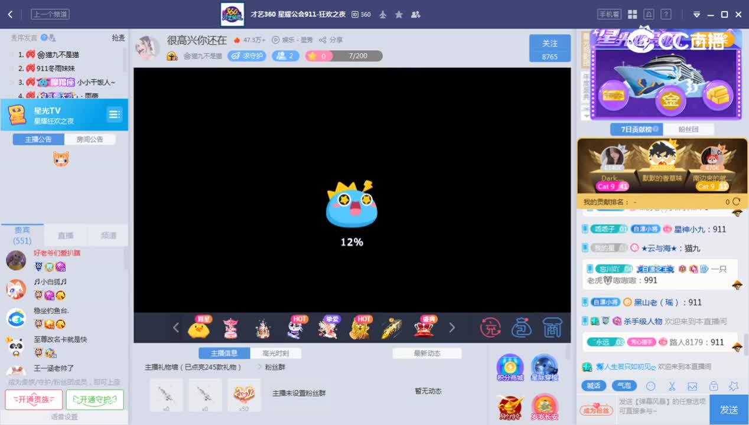Viewport: 749px width, 425px height.
Task: Open the blue backpack icon near gifts
Action: tap(522, 327)
